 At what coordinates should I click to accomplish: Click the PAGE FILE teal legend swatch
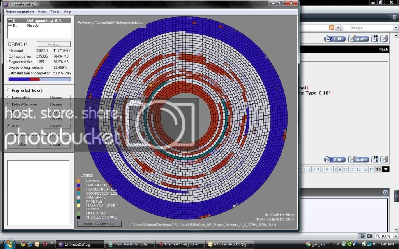[x=79, y=201]
